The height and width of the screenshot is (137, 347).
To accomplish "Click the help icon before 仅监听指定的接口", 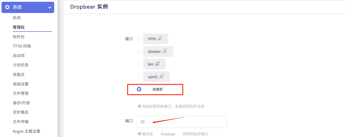I will coord(139,106).
